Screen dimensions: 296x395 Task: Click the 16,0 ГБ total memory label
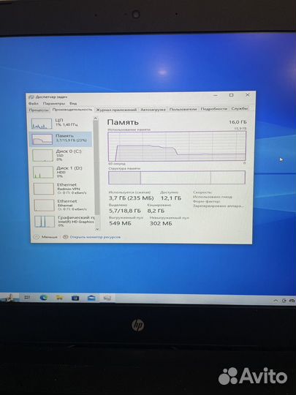238,122
